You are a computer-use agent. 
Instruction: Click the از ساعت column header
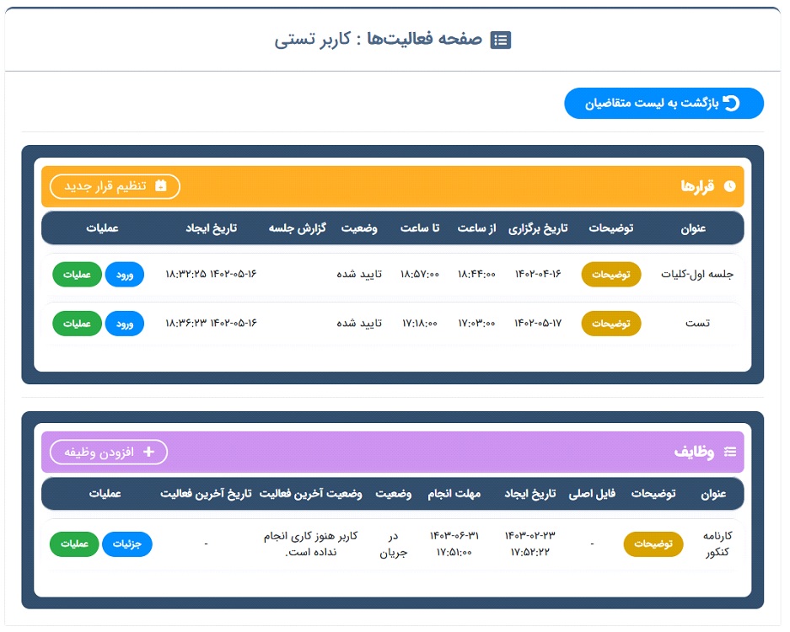[476, 228]
